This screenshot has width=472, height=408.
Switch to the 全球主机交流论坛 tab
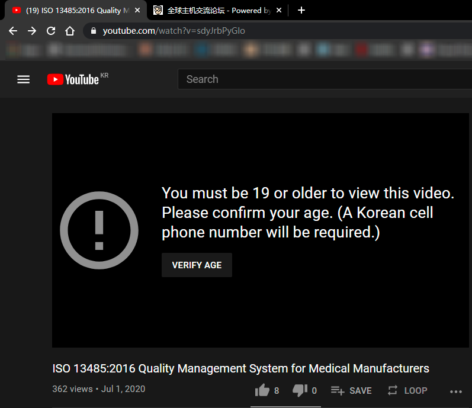click(x=217, y=10)
